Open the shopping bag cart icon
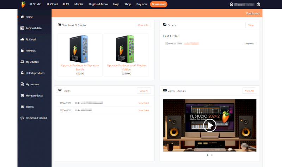Image resolution: width=282 pixels, height=167 pixels. coord(258,4)
